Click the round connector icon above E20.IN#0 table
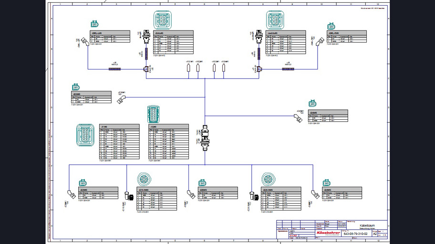Image resolution: width=435 pixels, height=244 pixels. point(268,179)
